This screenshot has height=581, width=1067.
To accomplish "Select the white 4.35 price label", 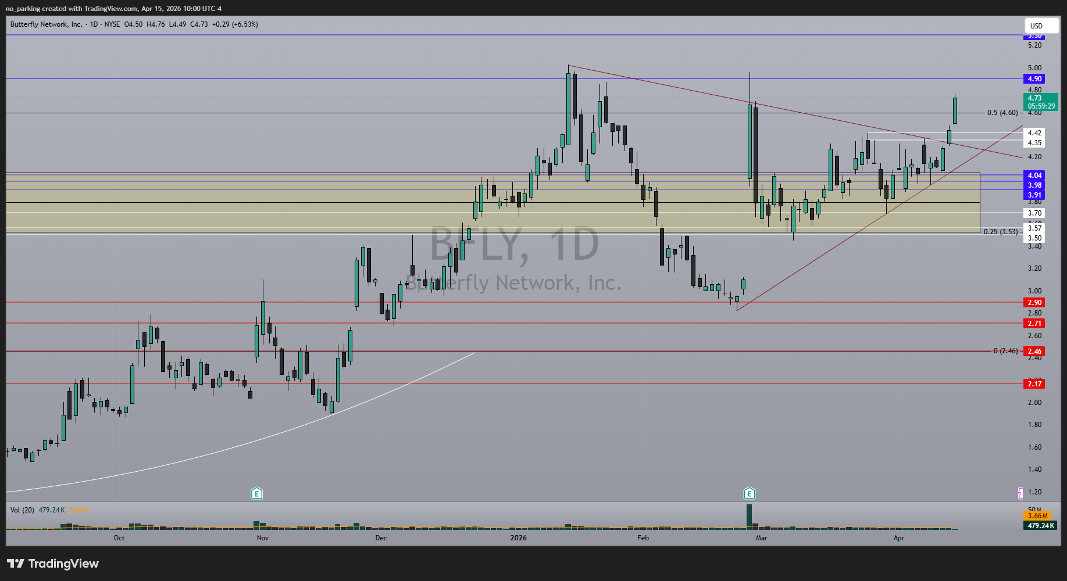I will [1034, 143].
